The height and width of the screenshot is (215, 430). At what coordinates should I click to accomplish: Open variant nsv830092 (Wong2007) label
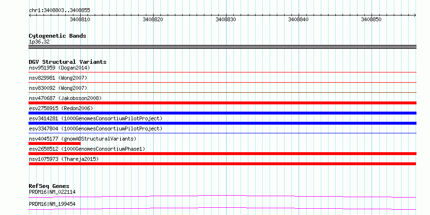pos(58,88)
